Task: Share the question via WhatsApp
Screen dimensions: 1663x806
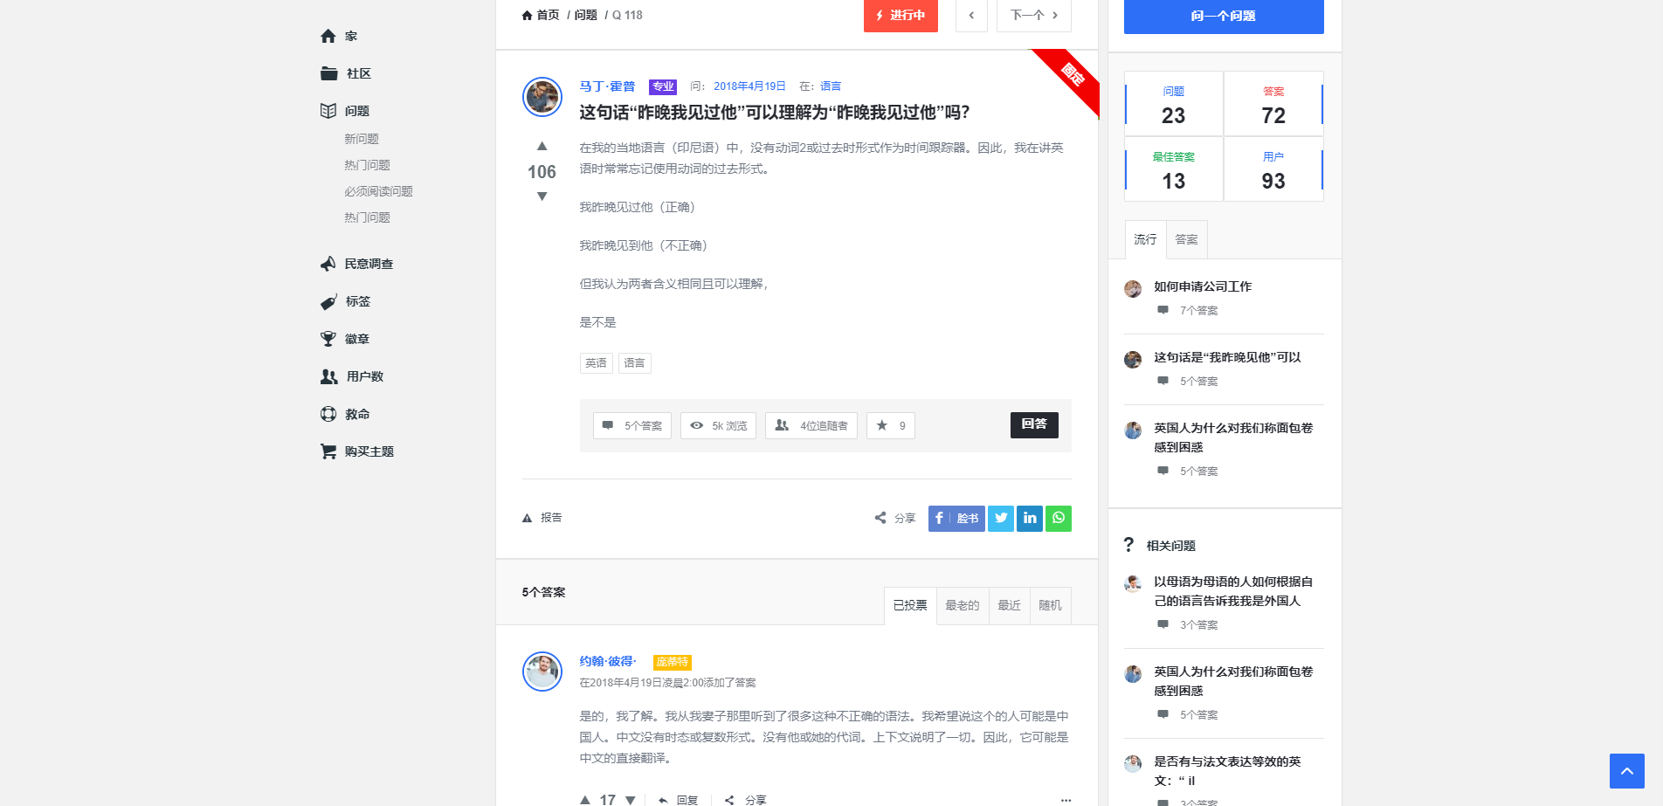Action: tap(1058, 518)
